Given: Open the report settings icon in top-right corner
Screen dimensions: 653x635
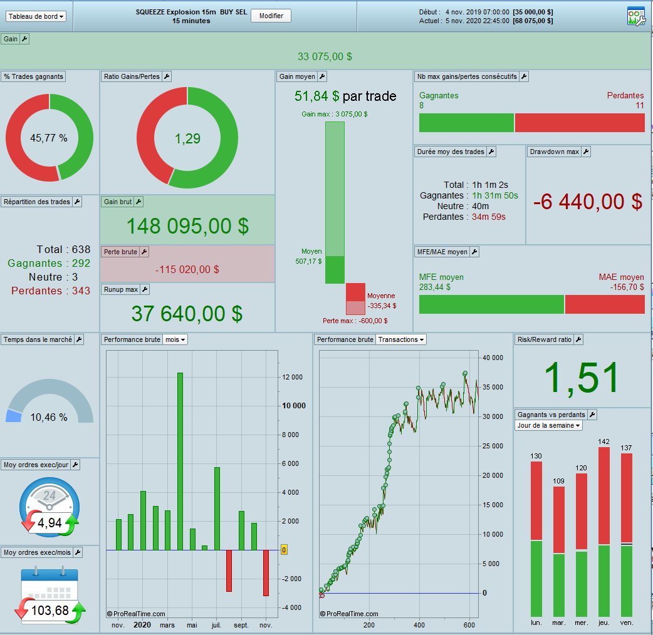Looking at the screenshot, I should pyautogui.click(x=636, y=16).
